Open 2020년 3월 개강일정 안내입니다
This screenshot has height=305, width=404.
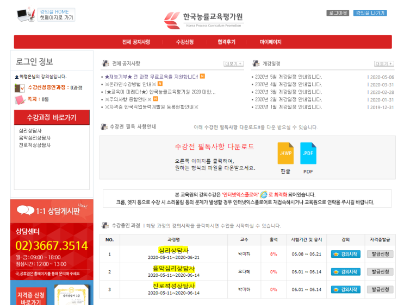click(x=288, y=92)
